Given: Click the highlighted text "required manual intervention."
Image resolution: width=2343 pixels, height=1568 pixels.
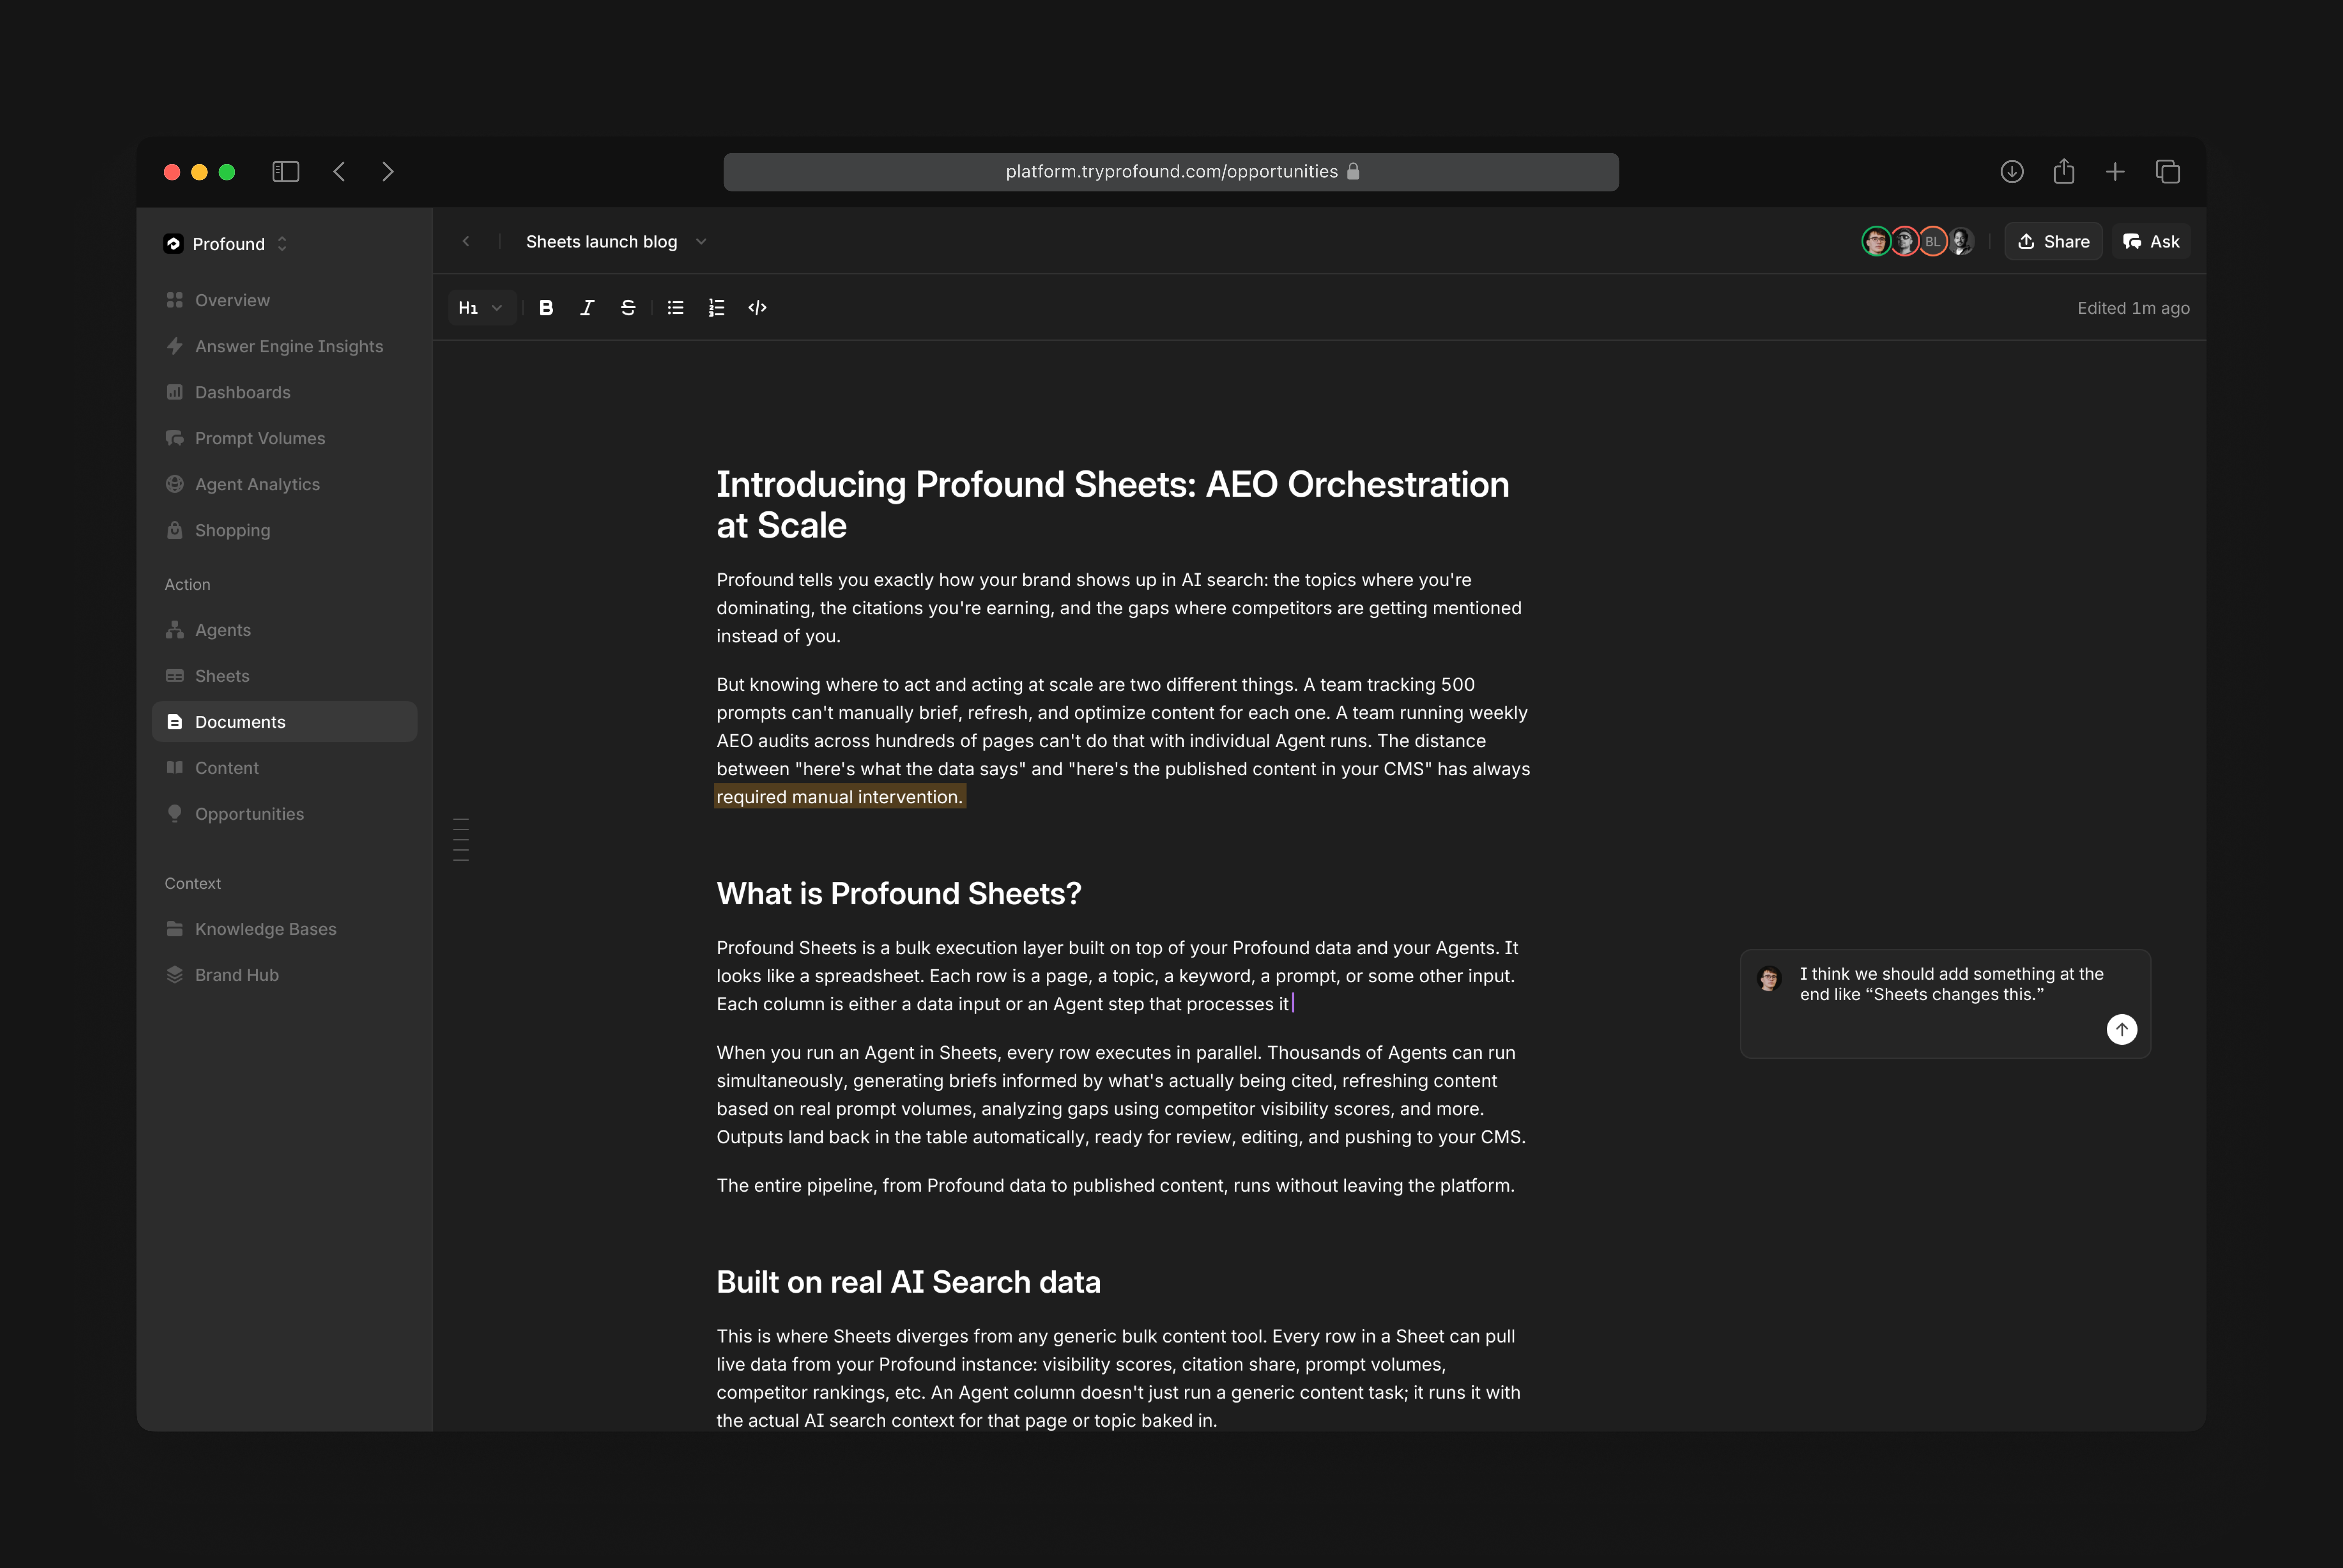Looking at the screenshot, I should [x=840, y=797].
